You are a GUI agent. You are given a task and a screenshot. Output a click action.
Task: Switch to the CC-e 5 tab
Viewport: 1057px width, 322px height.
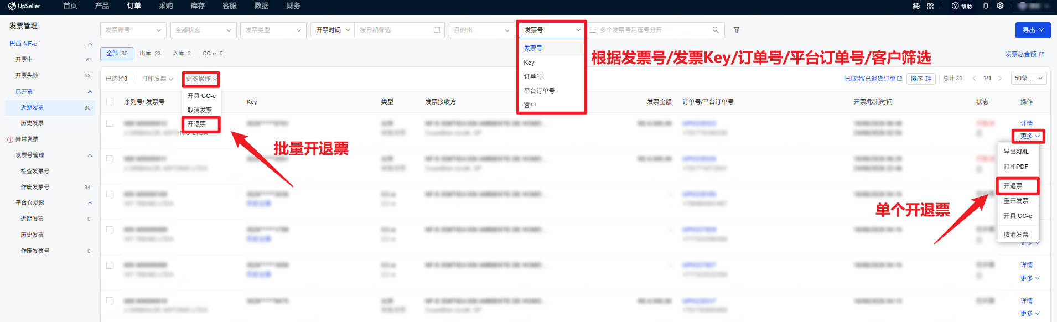coord(213,54)
